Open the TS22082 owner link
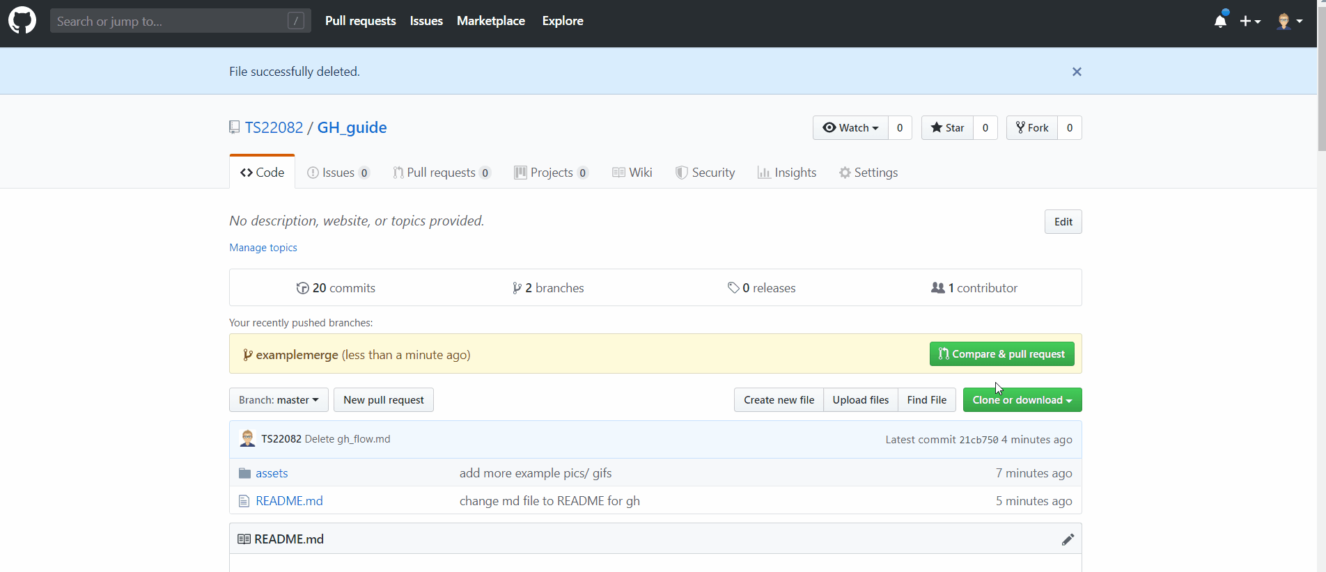The image size is (1326, 572). click(274, 127)
